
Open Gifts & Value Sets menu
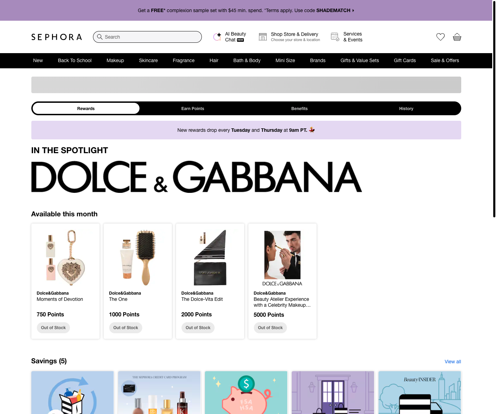(x=360, y=60)
